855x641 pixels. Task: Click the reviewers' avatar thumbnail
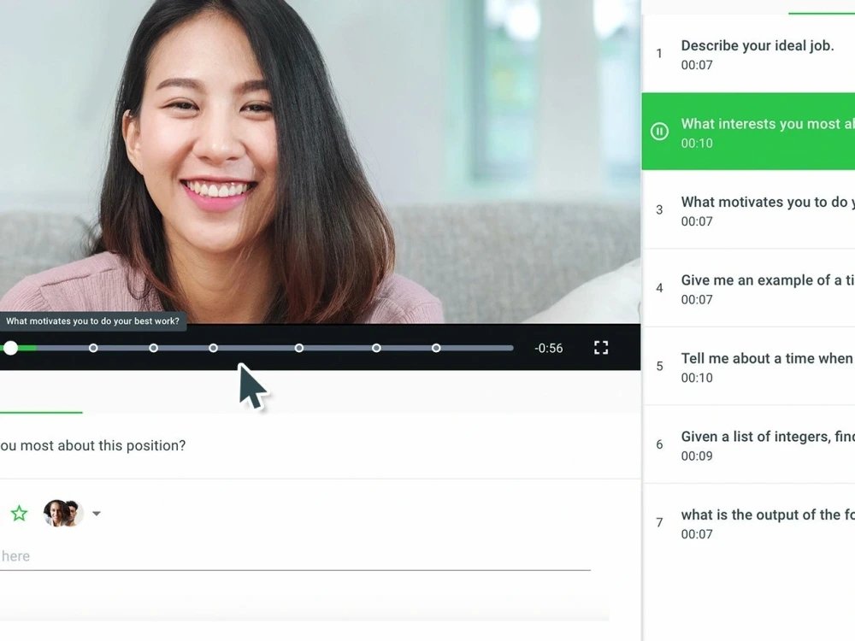pos(63,513)
